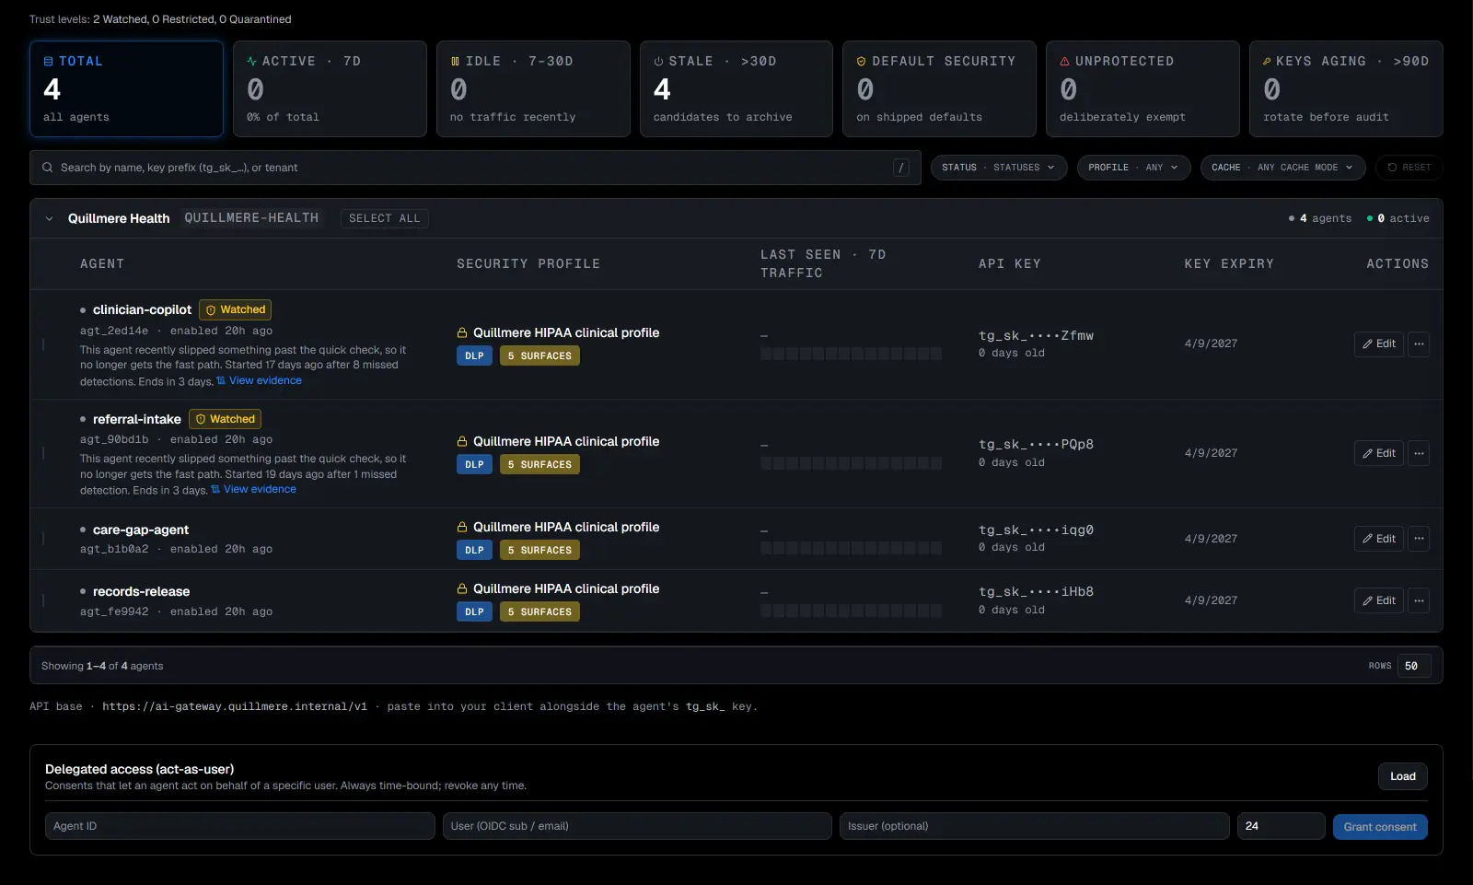Edit the records-release agent

pos(1379,600)
